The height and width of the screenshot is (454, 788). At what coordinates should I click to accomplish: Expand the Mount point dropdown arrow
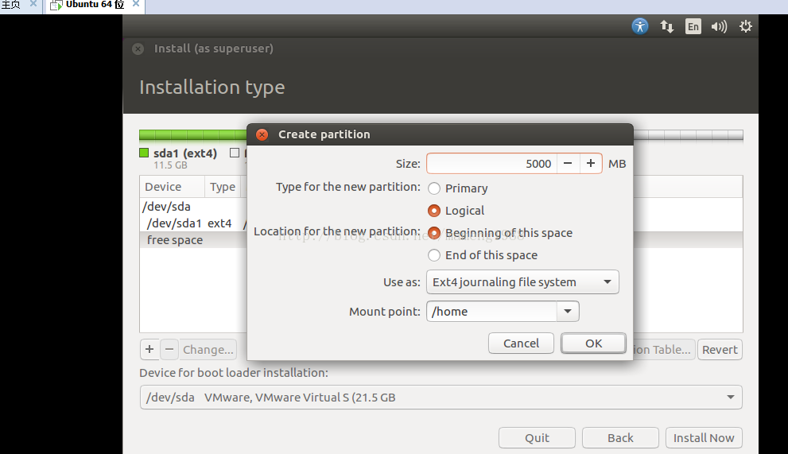pyautogui.click(x=568, y=312)
